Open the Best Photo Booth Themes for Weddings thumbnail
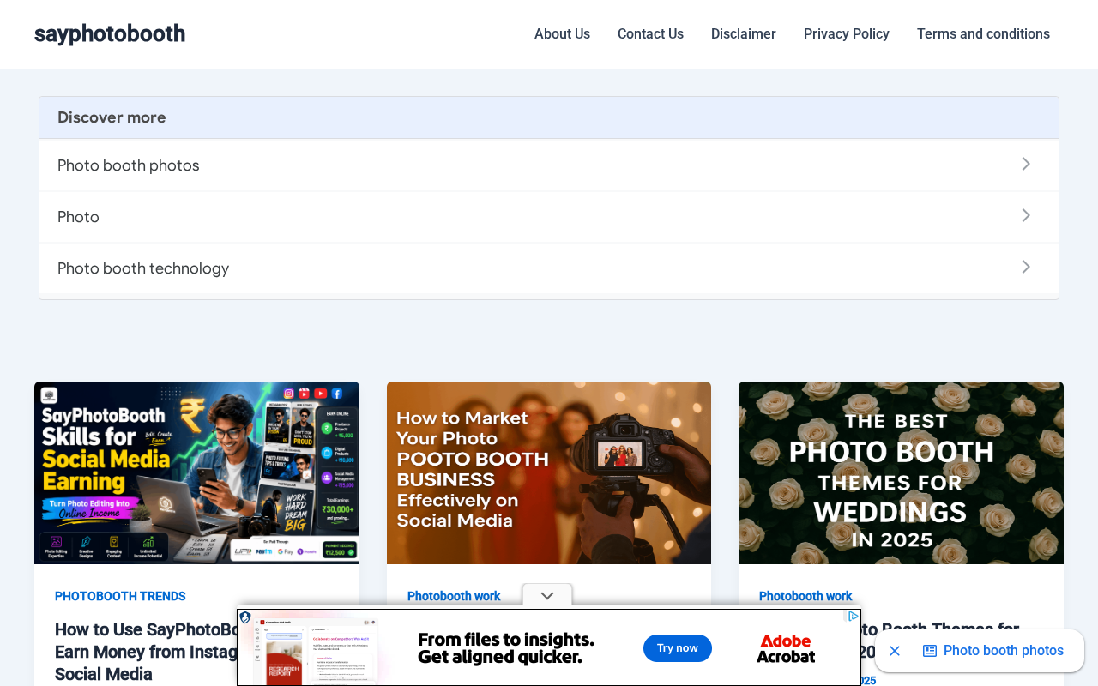Image resolution: width=1098 pixels, height=686 pixels. tap(901, 472)
